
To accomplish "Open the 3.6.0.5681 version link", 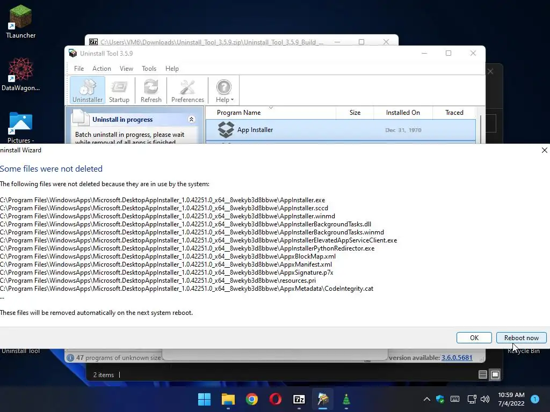I will (x=457, y=358).
